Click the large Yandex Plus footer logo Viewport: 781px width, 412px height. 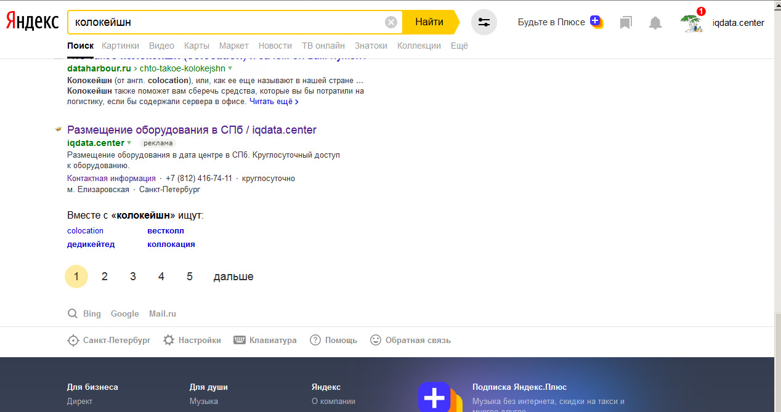pos(440,397)
